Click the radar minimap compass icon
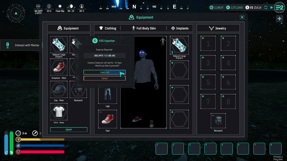This screenshot has height=161, width=287. [x=16, y=13]
